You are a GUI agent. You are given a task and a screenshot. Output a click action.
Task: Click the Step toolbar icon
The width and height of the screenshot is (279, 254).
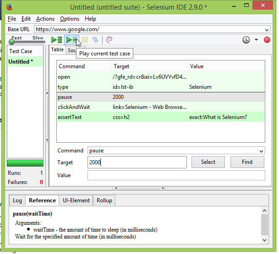(96, 40)
